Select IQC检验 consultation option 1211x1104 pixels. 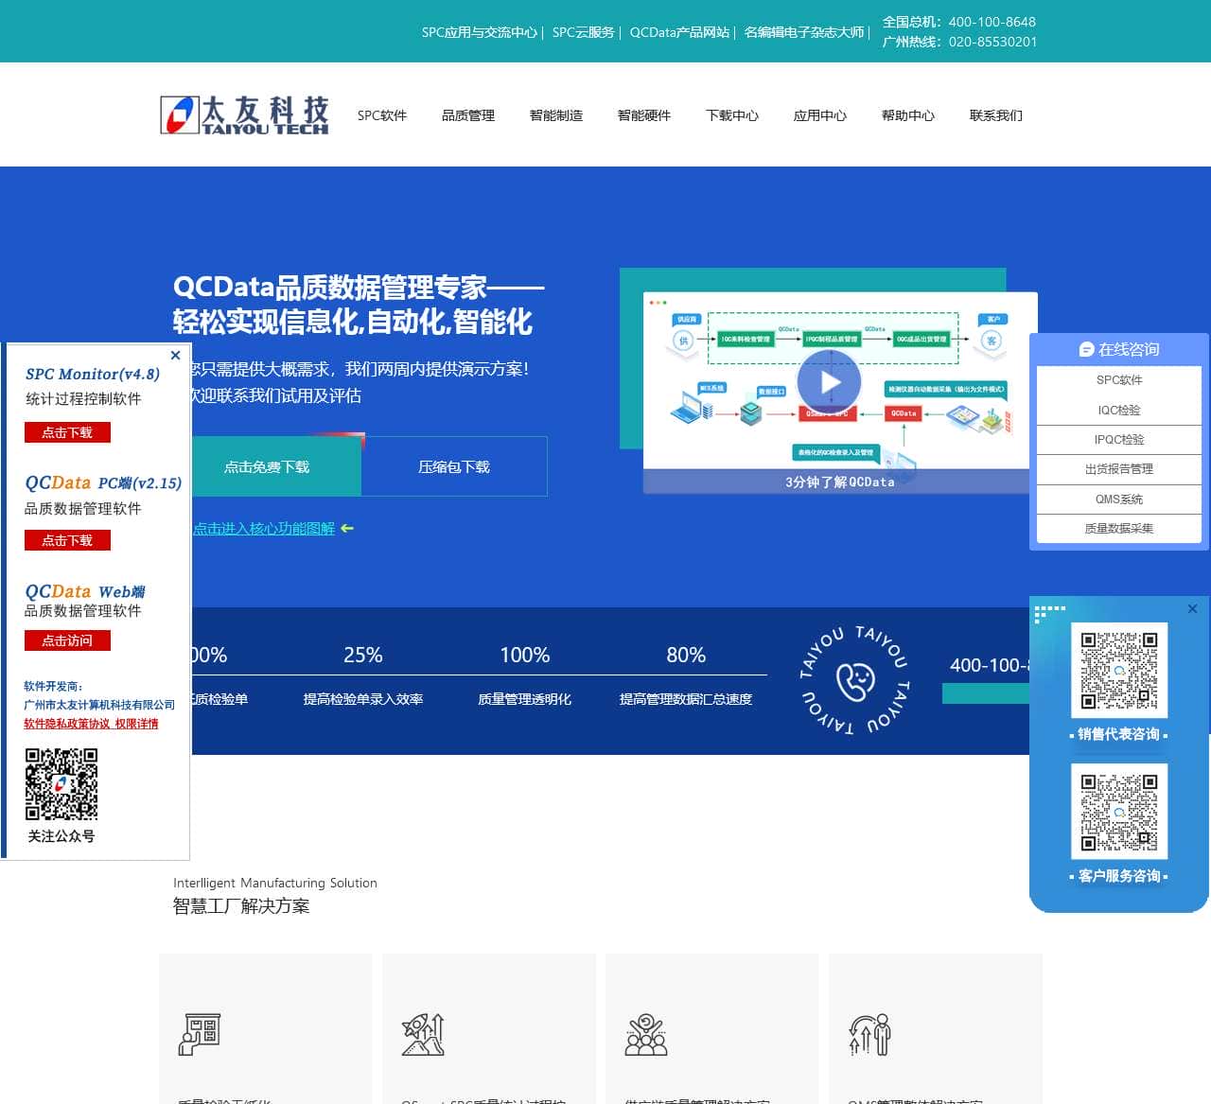click(1119, 410)
